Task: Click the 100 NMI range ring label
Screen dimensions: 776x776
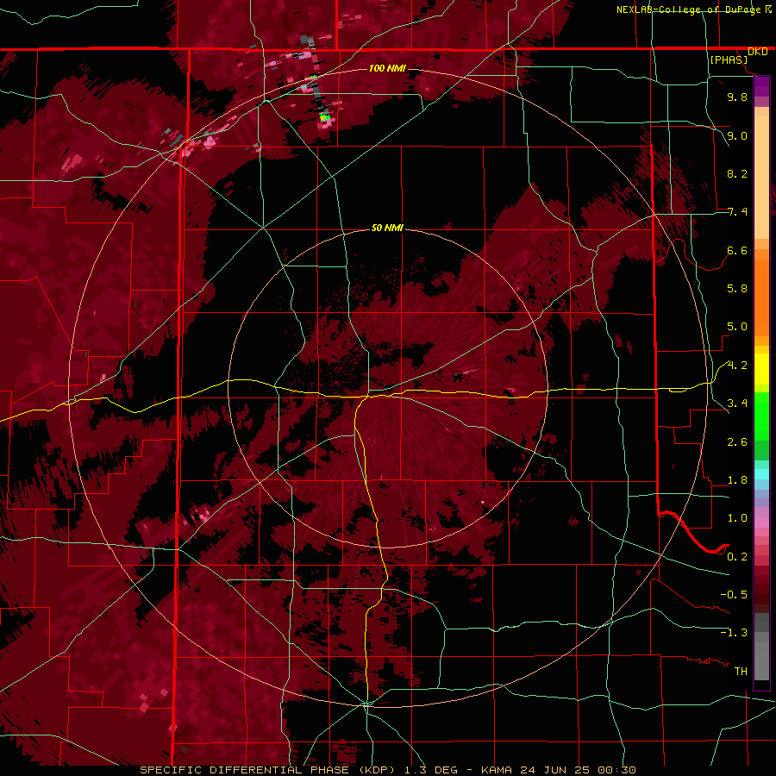Action: click(x=387, y=68)
